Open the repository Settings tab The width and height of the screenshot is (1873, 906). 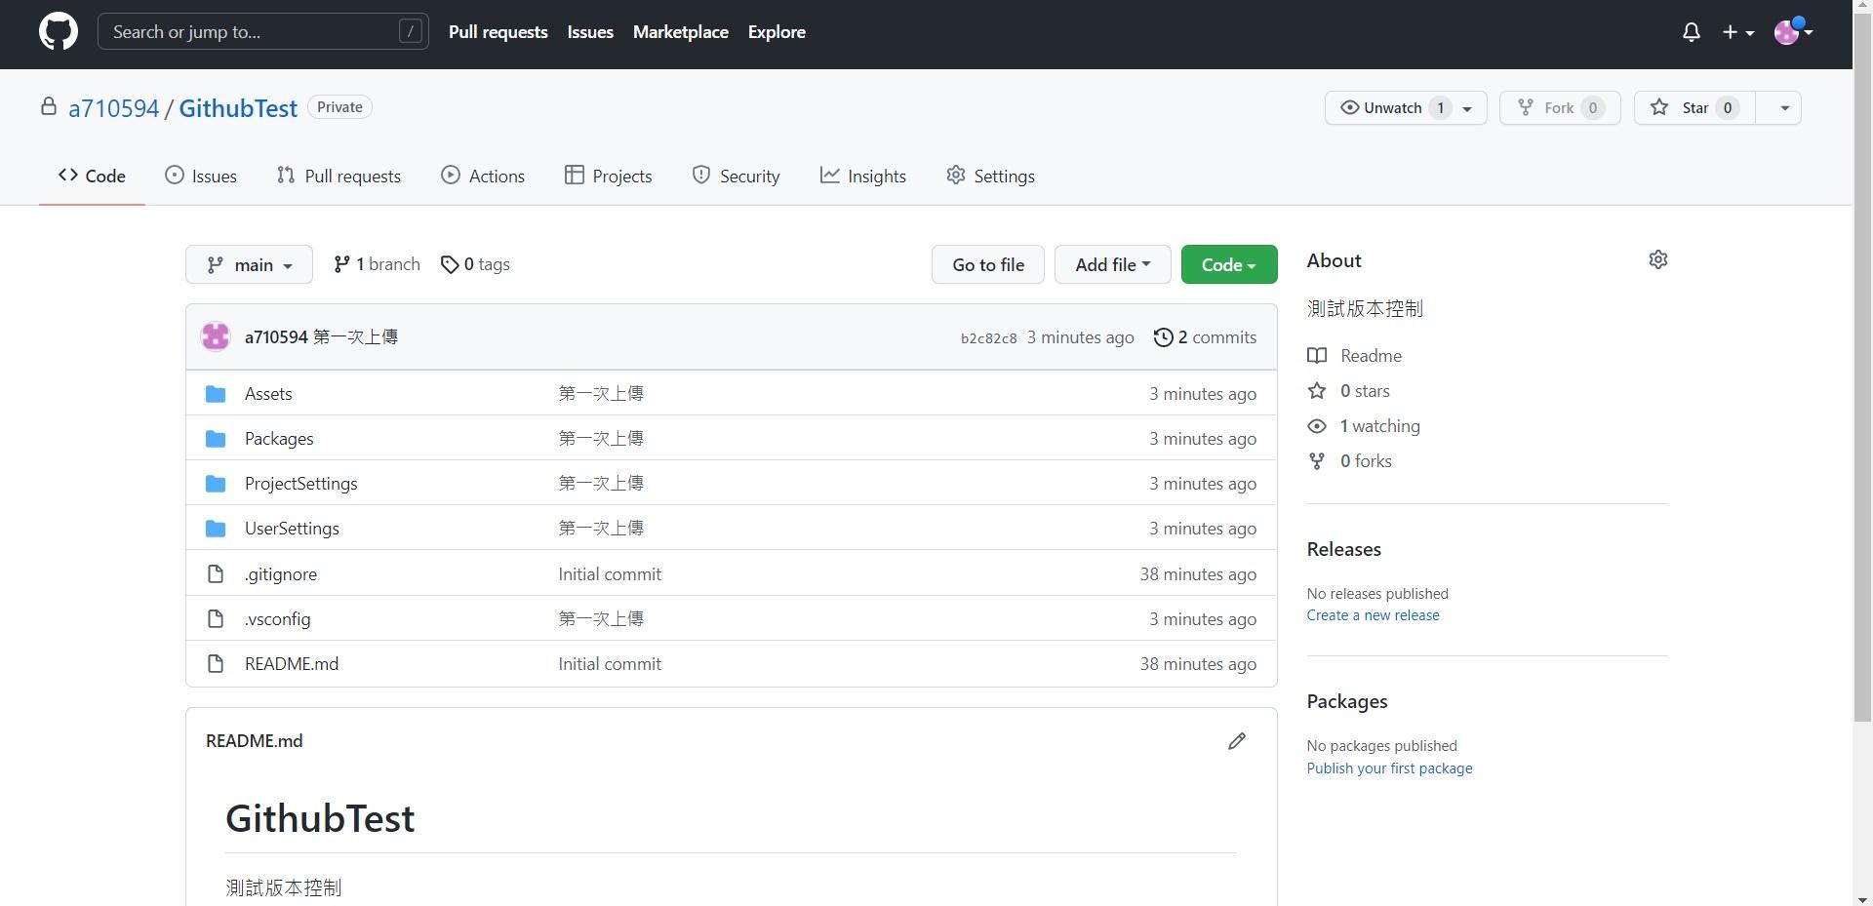pos(990,176)
